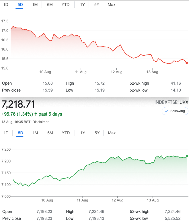
Task: Switch FTSE chart to 1Y view
Action: [x=83, y=133]
